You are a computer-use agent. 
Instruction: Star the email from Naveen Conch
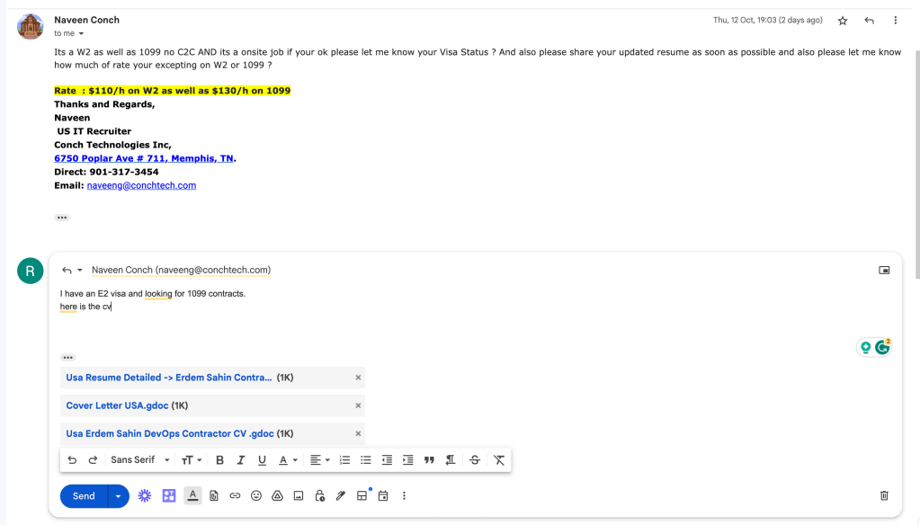(x=843, y=21)
